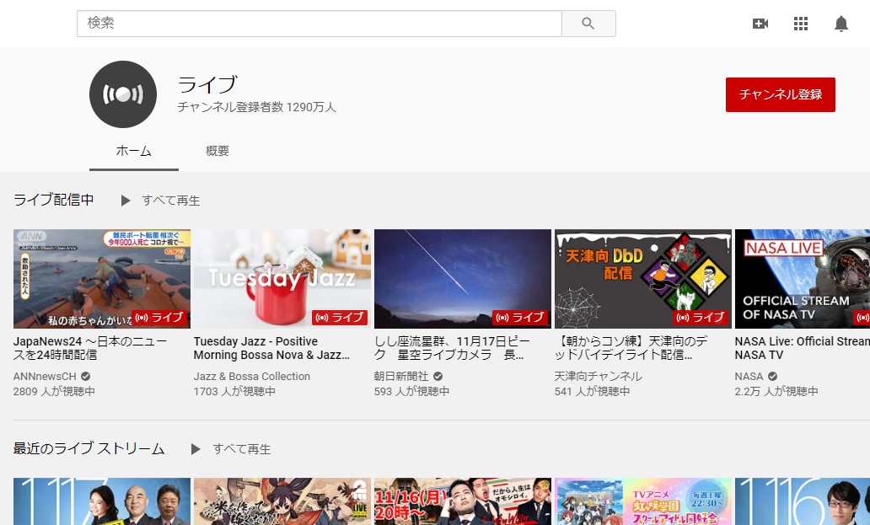Click the red チャンネル登録 subscribe button
This screenshot has width=870, height=525.
(x=780, y=94)
